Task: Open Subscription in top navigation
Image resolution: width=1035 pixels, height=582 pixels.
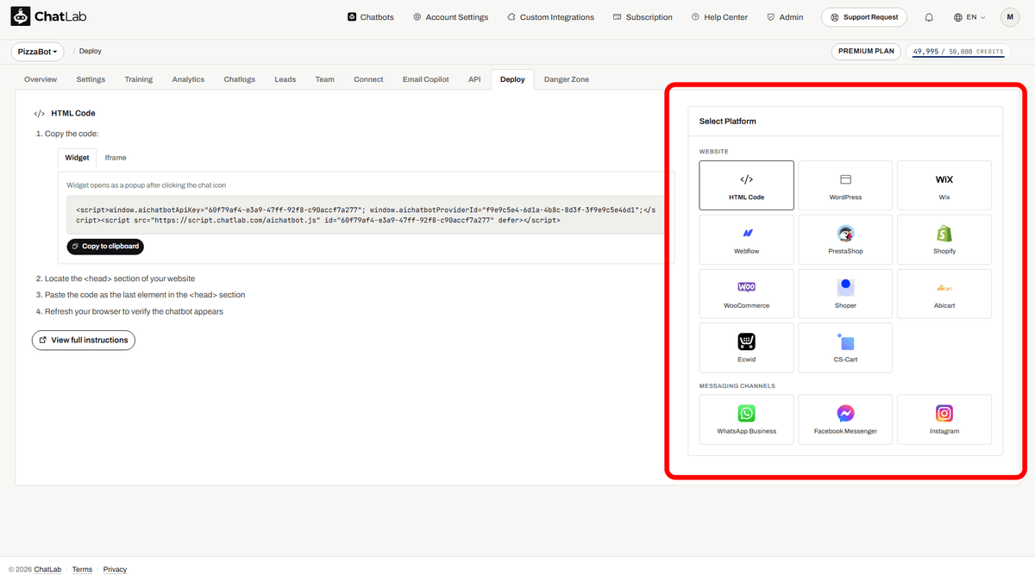Action: 643,17
